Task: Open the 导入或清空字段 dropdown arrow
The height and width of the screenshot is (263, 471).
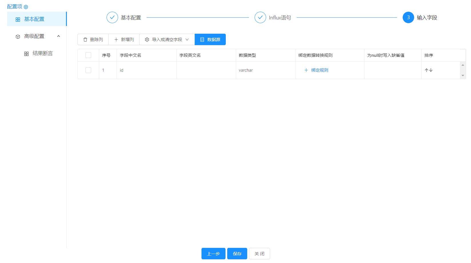Action: click(187, 40)
